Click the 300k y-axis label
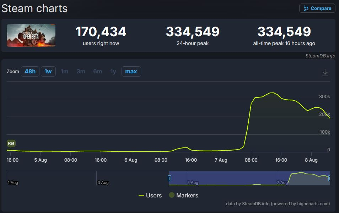 [x=324, y=97]
